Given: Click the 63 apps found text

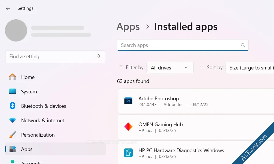Looking at the screenshot, I should point(133,81).
